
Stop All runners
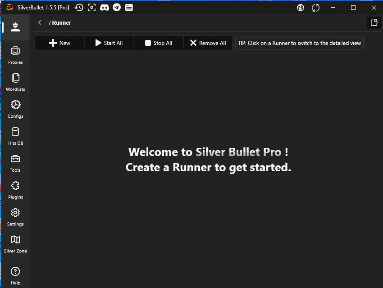pyautogui.click(x=159, y=43)
